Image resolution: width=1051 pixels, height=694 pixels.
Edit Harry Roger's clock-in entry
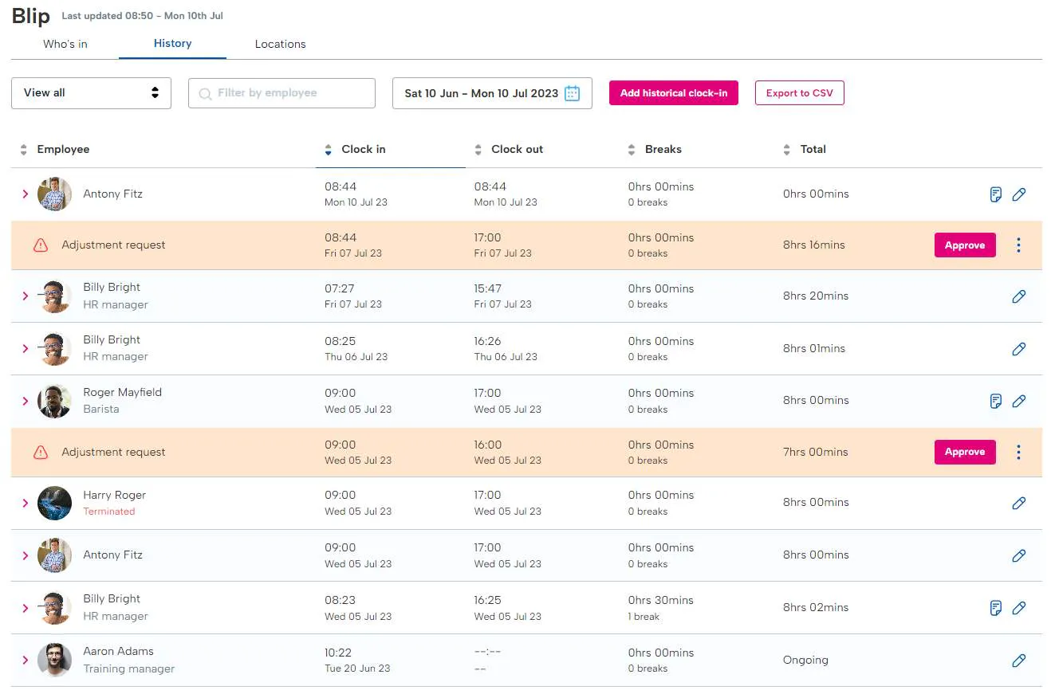coord(1018,503)
